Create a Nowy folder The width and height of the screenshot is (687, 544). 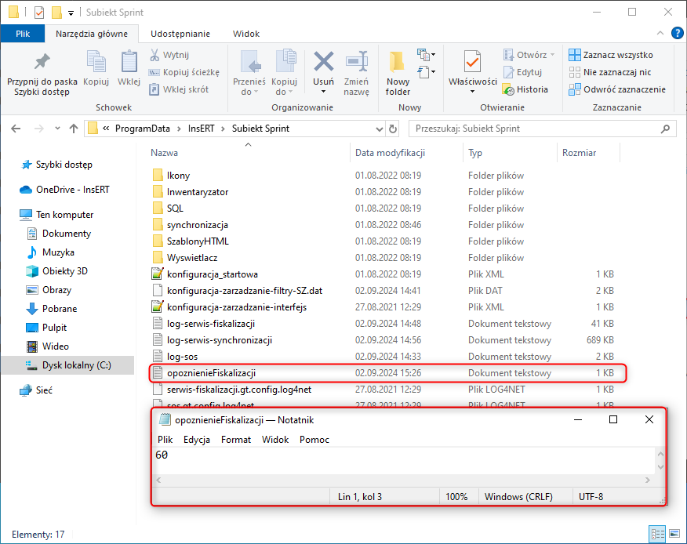398,73
